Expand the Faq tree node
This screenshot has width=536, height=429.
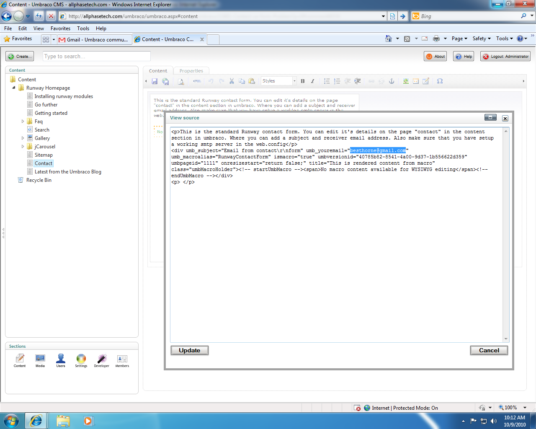coord(23,121)
